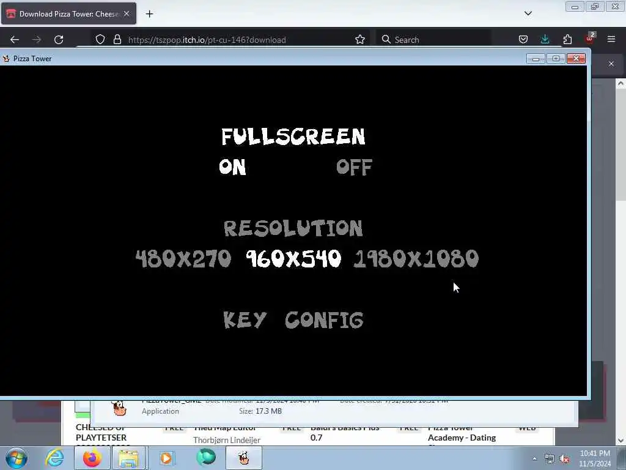Bookmark this page with the star
The image size is (626, 470).
pyautogui.click(x=359, y=40)
